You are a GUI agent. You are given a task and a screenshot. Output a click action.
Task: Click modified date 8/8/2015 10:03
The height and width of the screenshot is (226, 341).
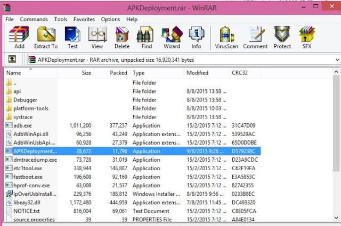[206, 108]
